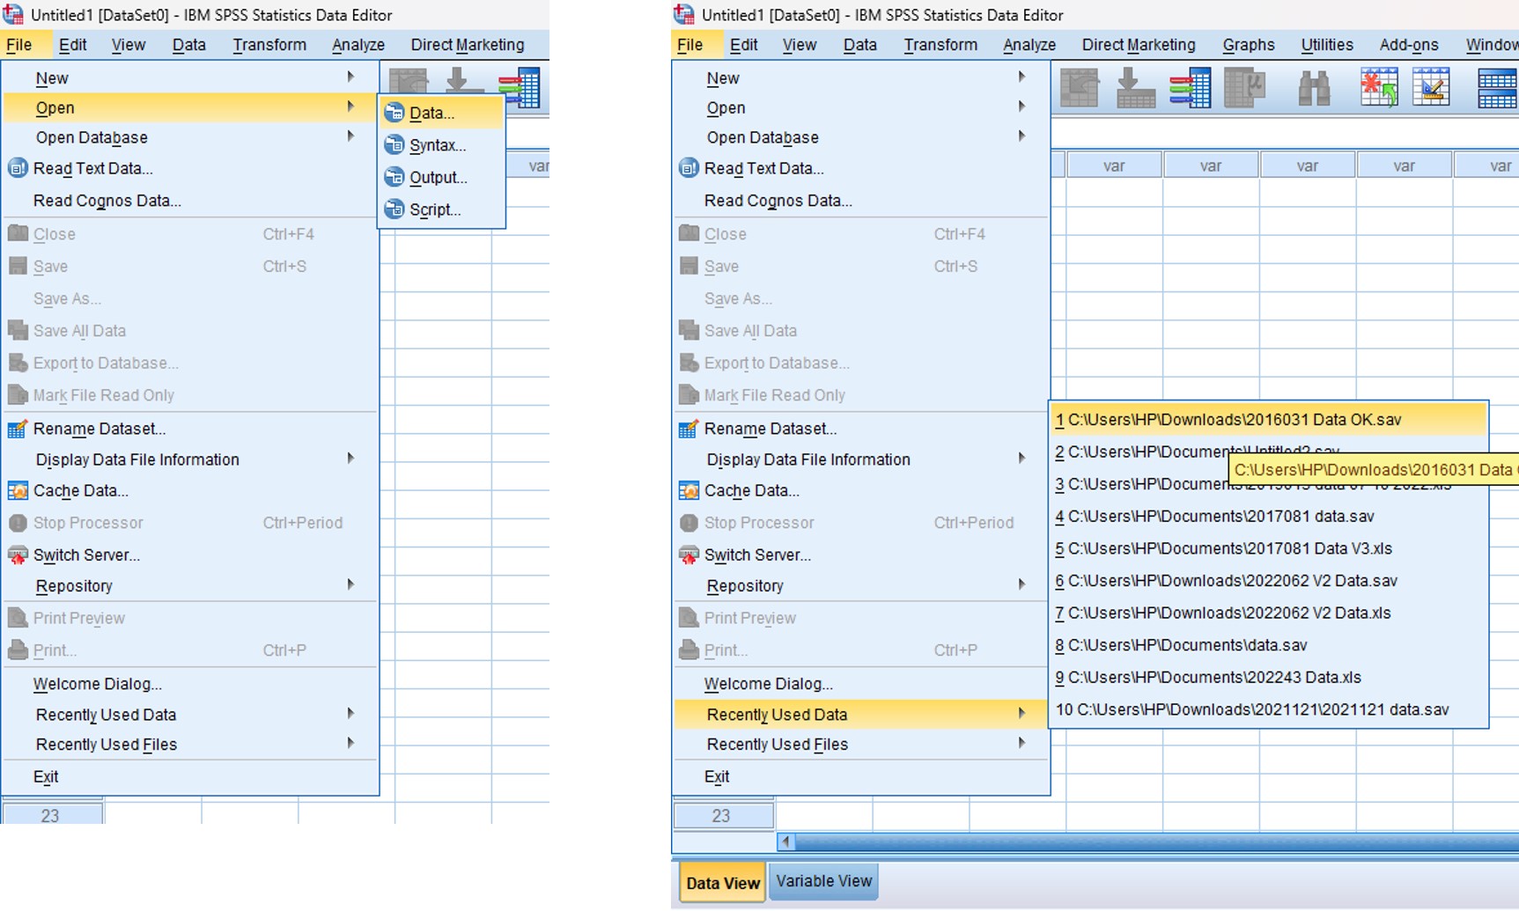
Task: Open recent file Documents\data.sav
Action: click(1268, 645)
